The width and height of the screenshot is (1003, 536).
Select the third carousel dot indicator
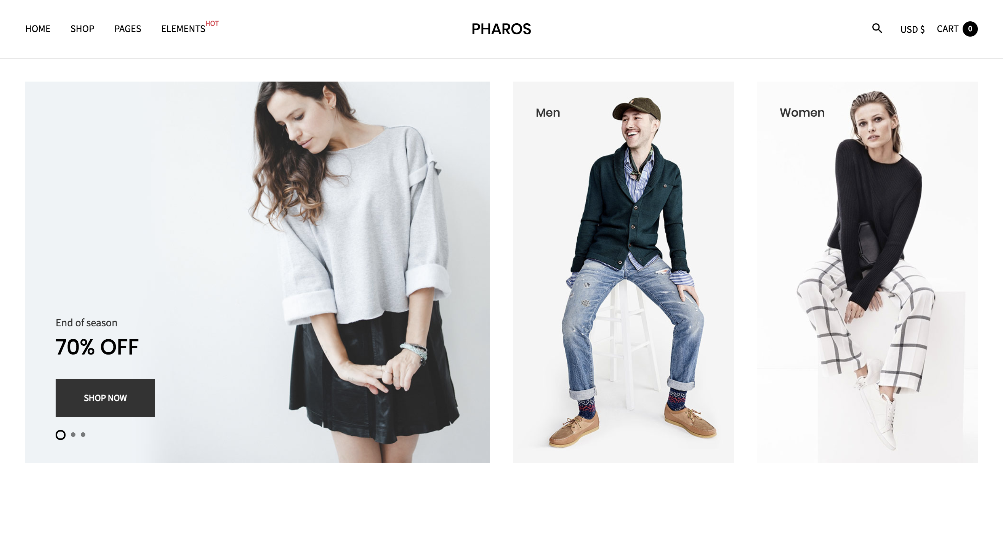tap(83, 435)
